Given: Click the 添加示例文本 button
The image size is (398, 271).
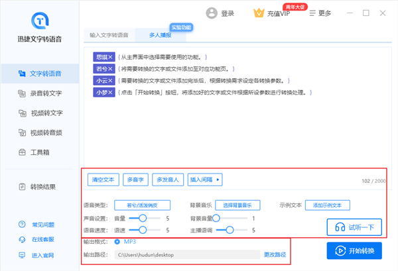Looking at the screenshot, I should click(328, 205).
